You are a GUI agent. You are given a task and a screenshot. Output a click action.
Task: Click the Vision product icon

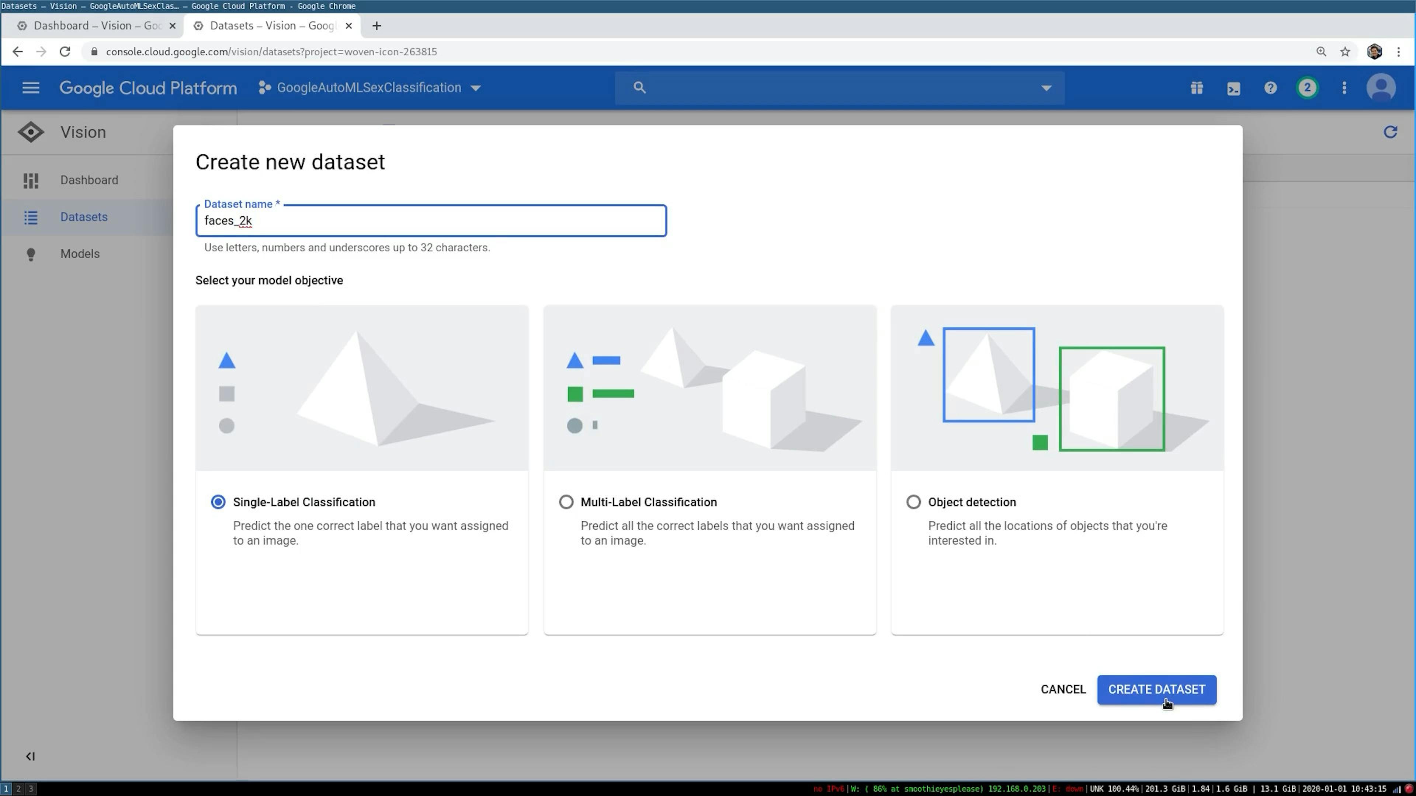point(31,132)
